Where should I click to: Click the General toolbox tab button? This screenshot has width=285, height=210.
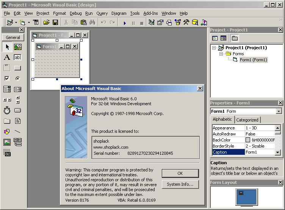tap(13, 37)
